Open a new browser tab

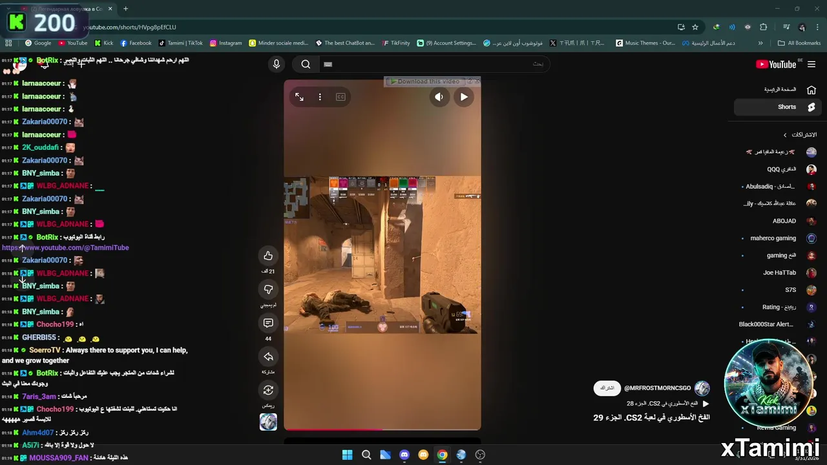click(x=125, y=9)
